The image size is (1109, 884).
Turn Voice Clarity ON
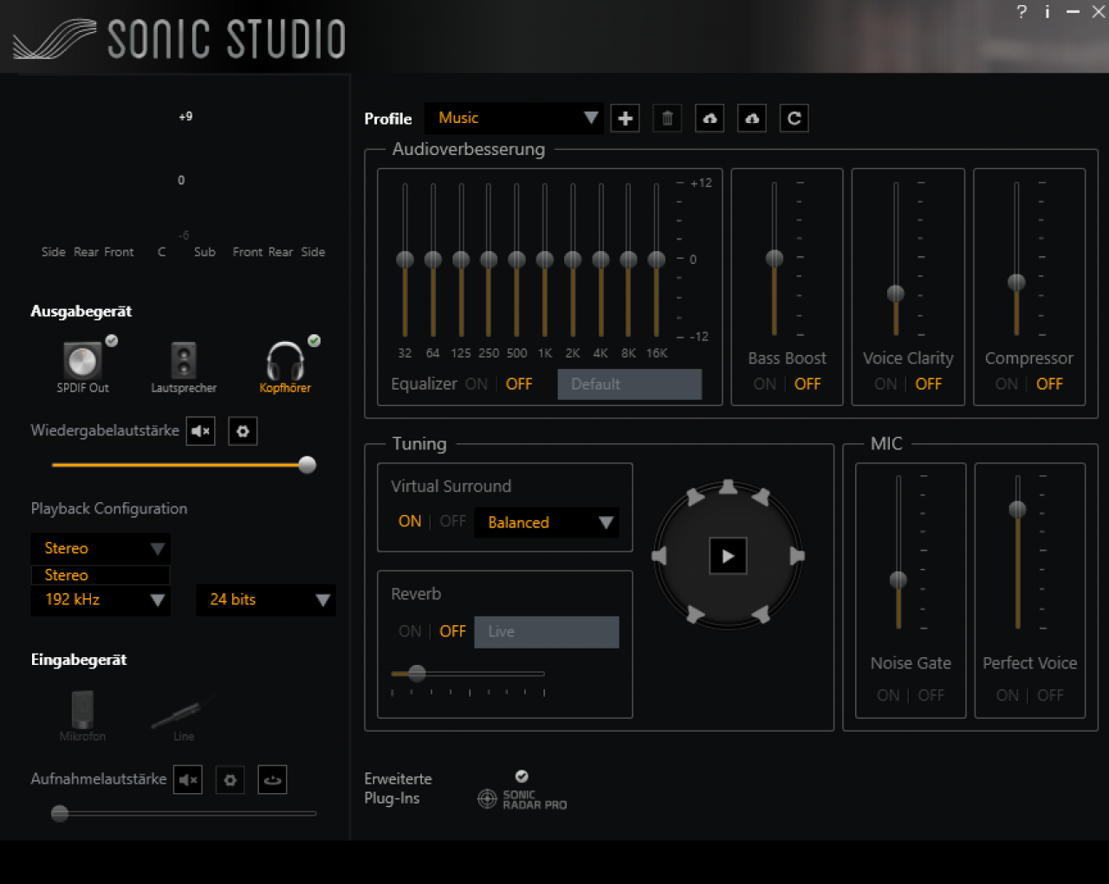coord(885,384)
